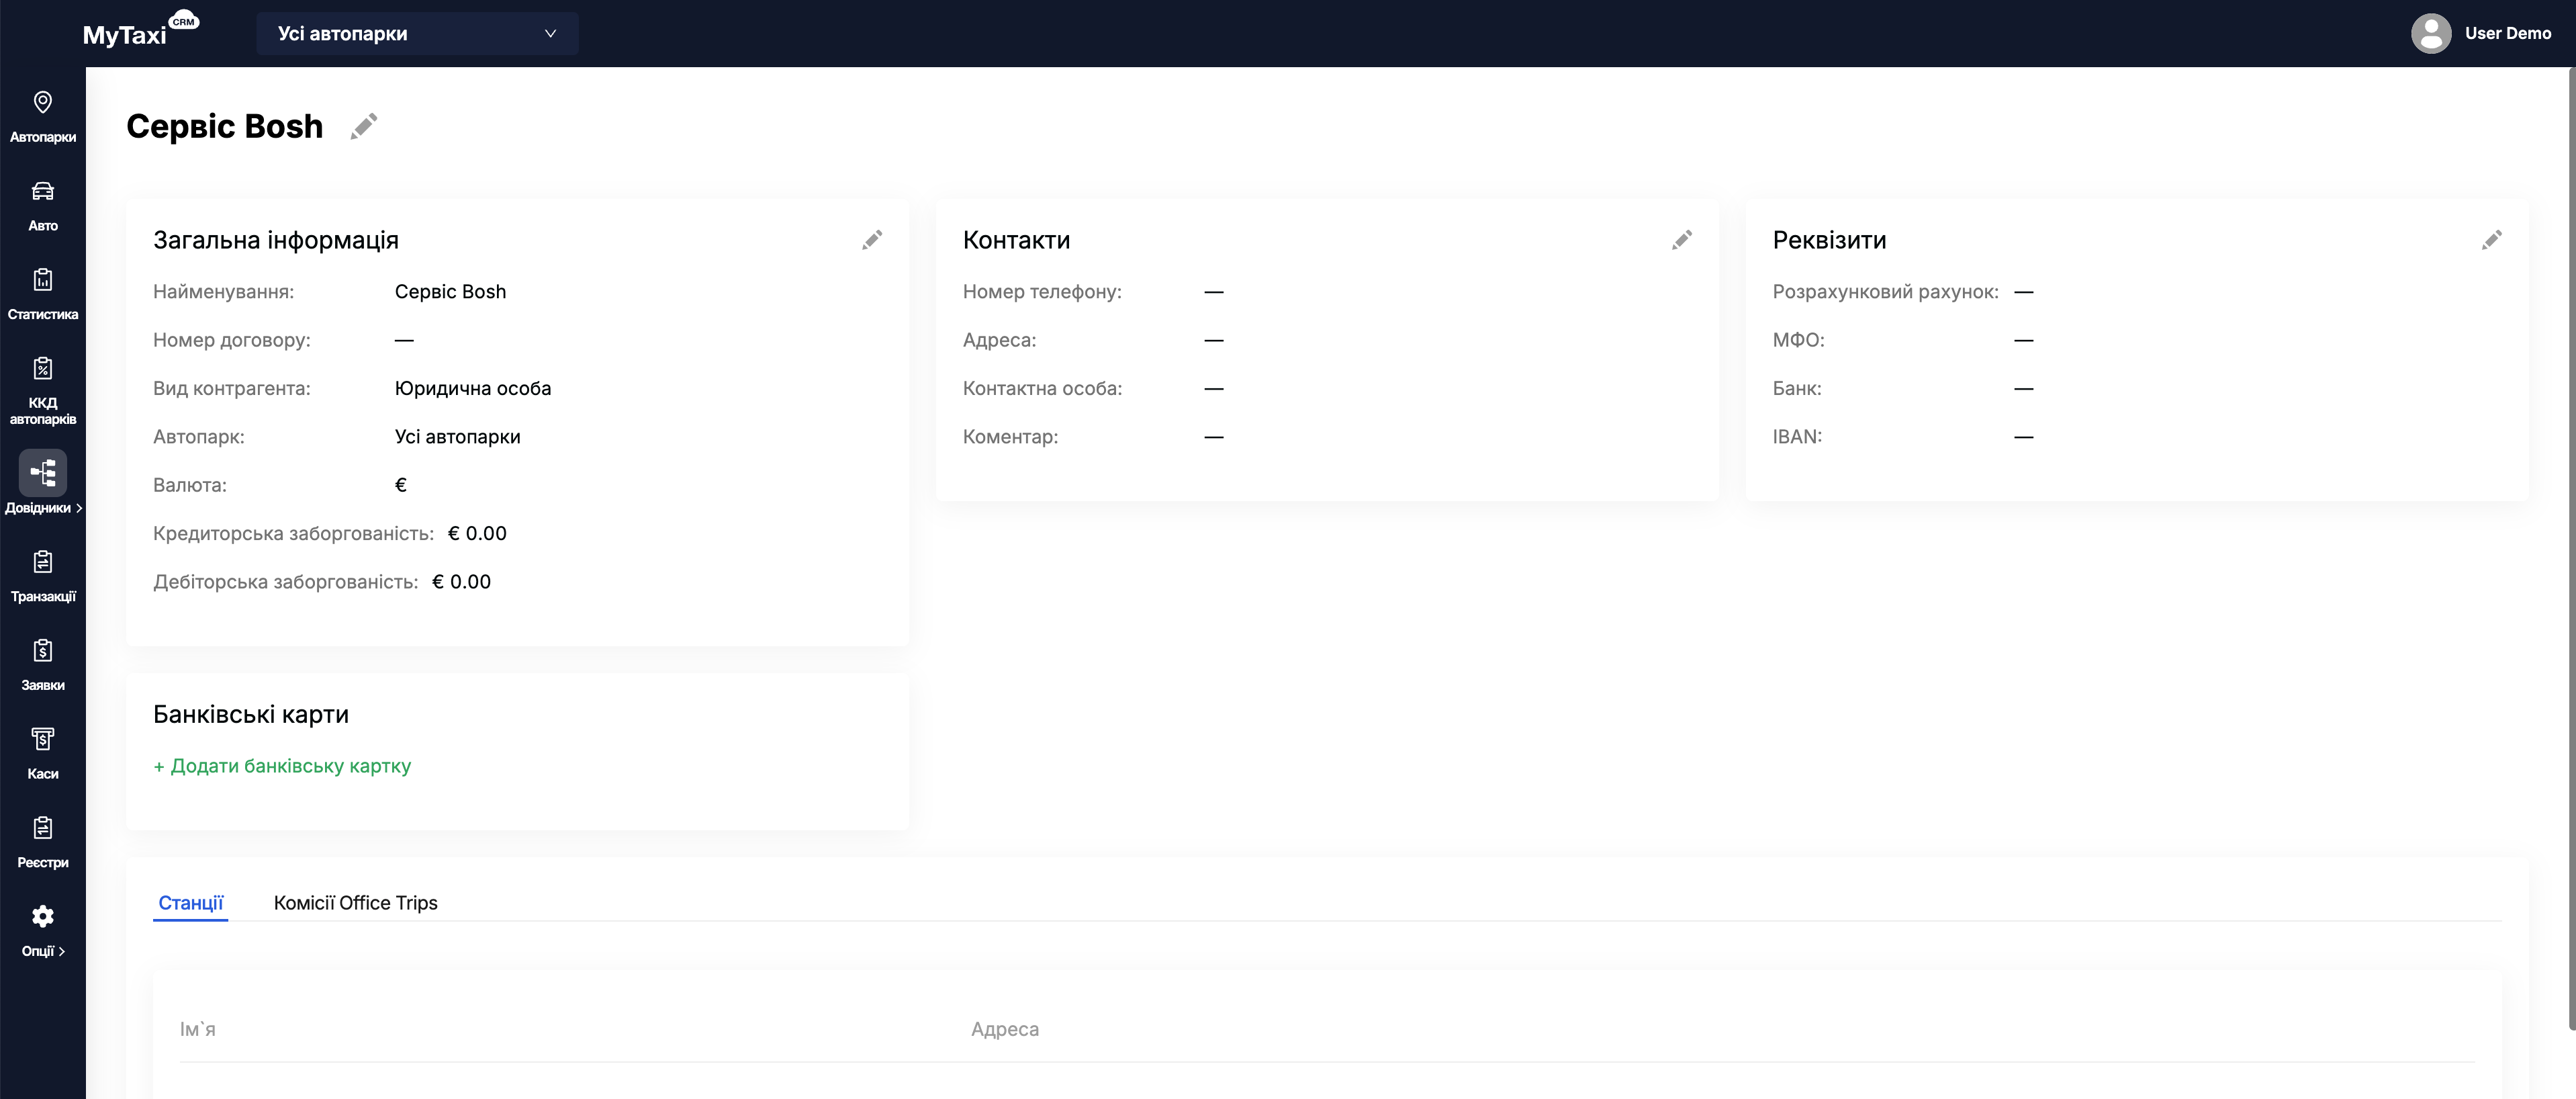Open the Заявки sidebar section
Viewport: 2576px width, 1099px height.
(x=43, y=665)
